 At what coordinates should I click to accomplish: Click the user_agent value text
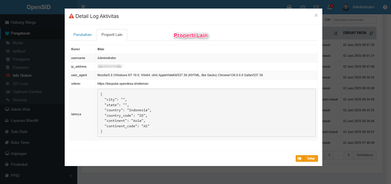point(180,75)
